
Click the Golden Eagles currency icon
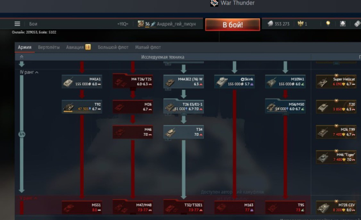pos(300,23)
